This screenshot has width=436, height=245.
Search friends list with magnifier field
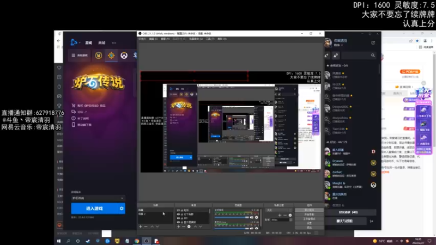point(358,56)
